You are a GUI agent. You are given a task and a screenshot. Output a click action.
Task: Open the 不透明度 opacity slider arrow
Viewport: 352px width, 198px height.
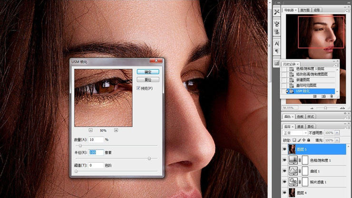pyautogui.click(x=337, y=133)
